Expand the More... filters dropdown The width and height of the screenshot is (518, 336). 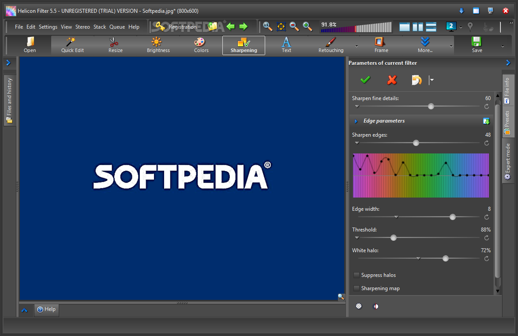(x=451, y=46)
